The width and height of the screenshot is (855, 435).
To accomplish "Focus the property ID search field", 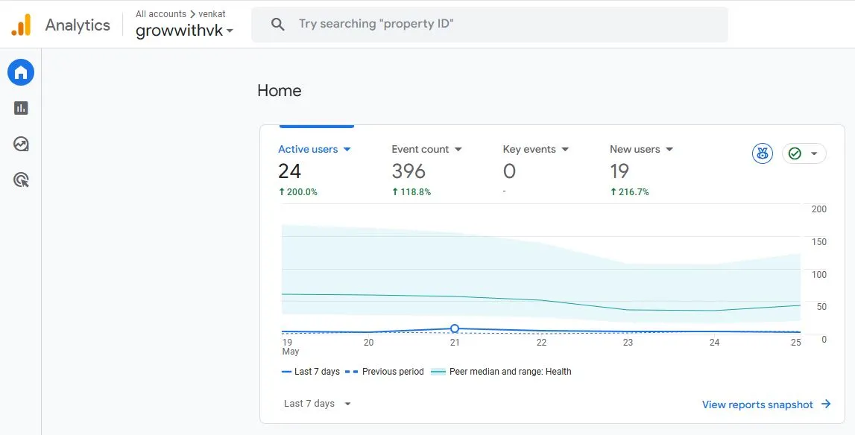I will coord(490,25).
